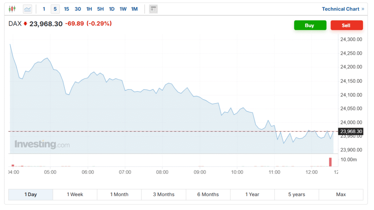Choose the 30 minute interval
Screen dimensions: 374x210
[x=78, y=9]
